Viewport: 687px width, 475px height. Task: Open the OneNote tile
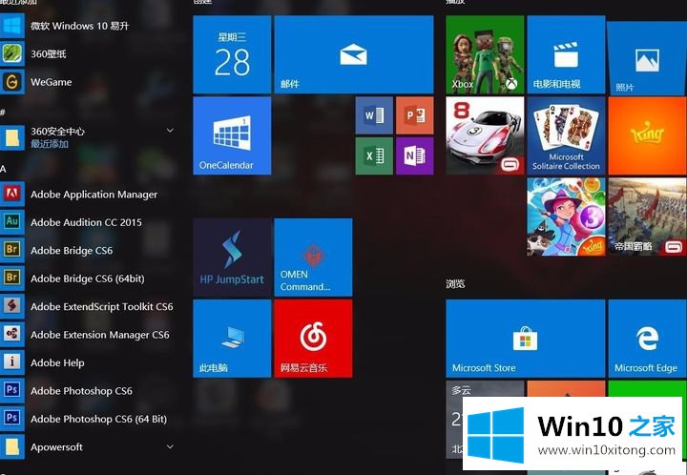[414, 155]
